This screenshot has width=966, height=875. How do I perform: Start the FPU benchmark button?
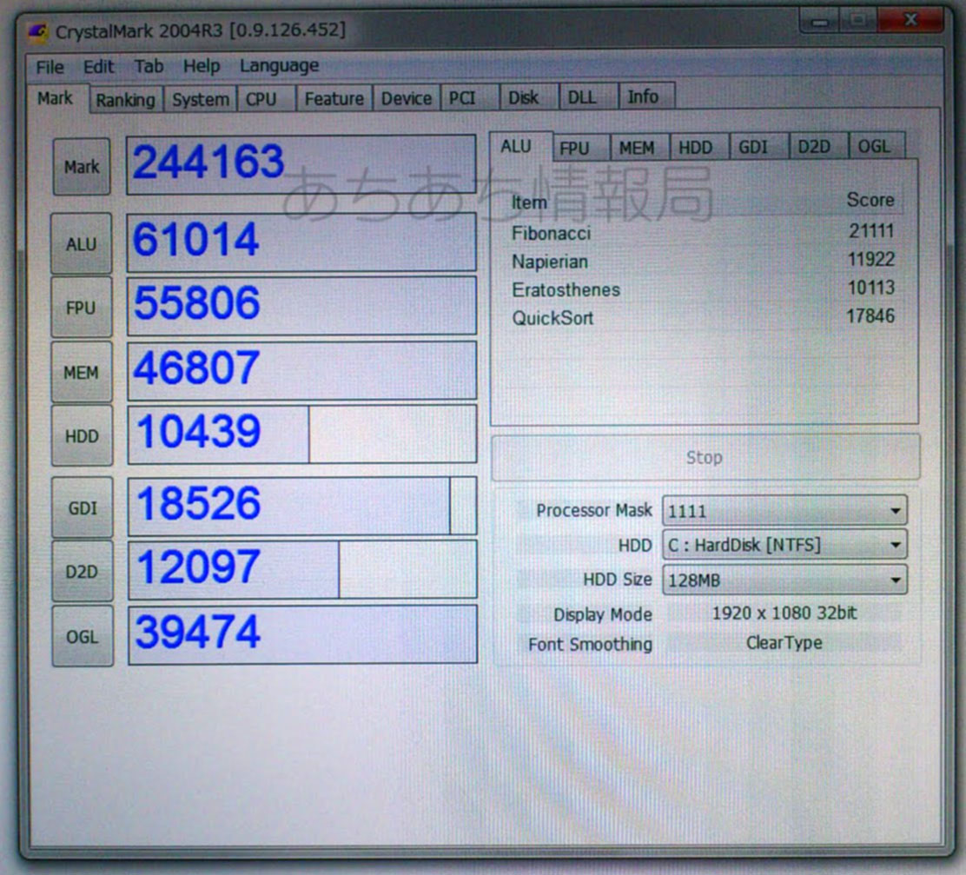click(82, 308)
